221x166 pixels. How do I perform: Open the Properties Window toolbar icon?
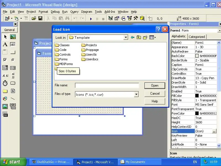coord(117,18)
